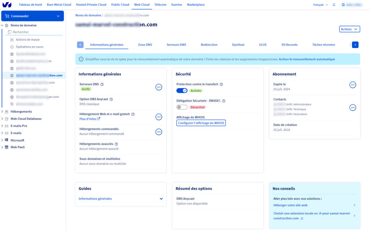Screen dimensions: 370x231
Task: Click Configurer l'affichage du WHOIS button
Action: 201,123
